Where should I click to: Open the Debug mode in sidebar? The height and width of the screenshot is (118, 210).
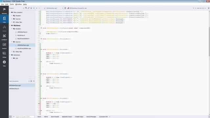4,54
